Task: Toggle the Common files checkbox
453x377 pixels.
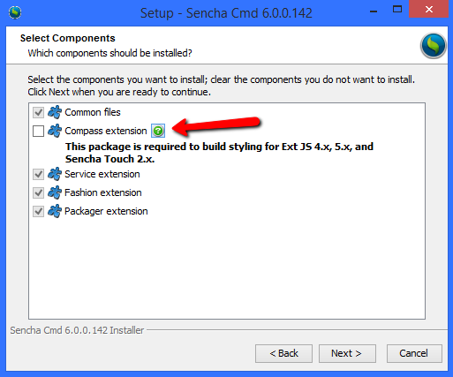Action: pos(38,112)
